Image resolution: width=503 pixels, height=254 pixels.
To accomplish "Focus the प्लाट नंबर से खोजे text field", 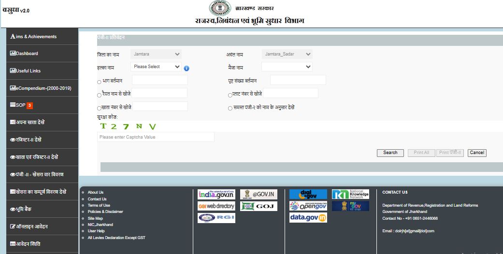I will click(x=290, y=93).
